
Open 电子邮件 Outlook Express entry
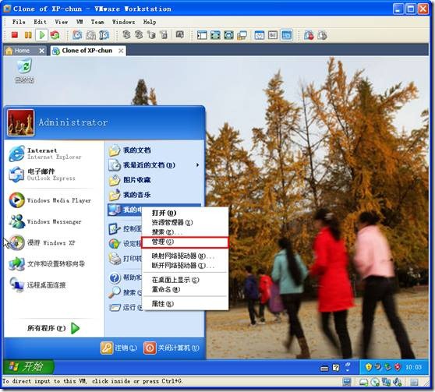coord(53,175)
